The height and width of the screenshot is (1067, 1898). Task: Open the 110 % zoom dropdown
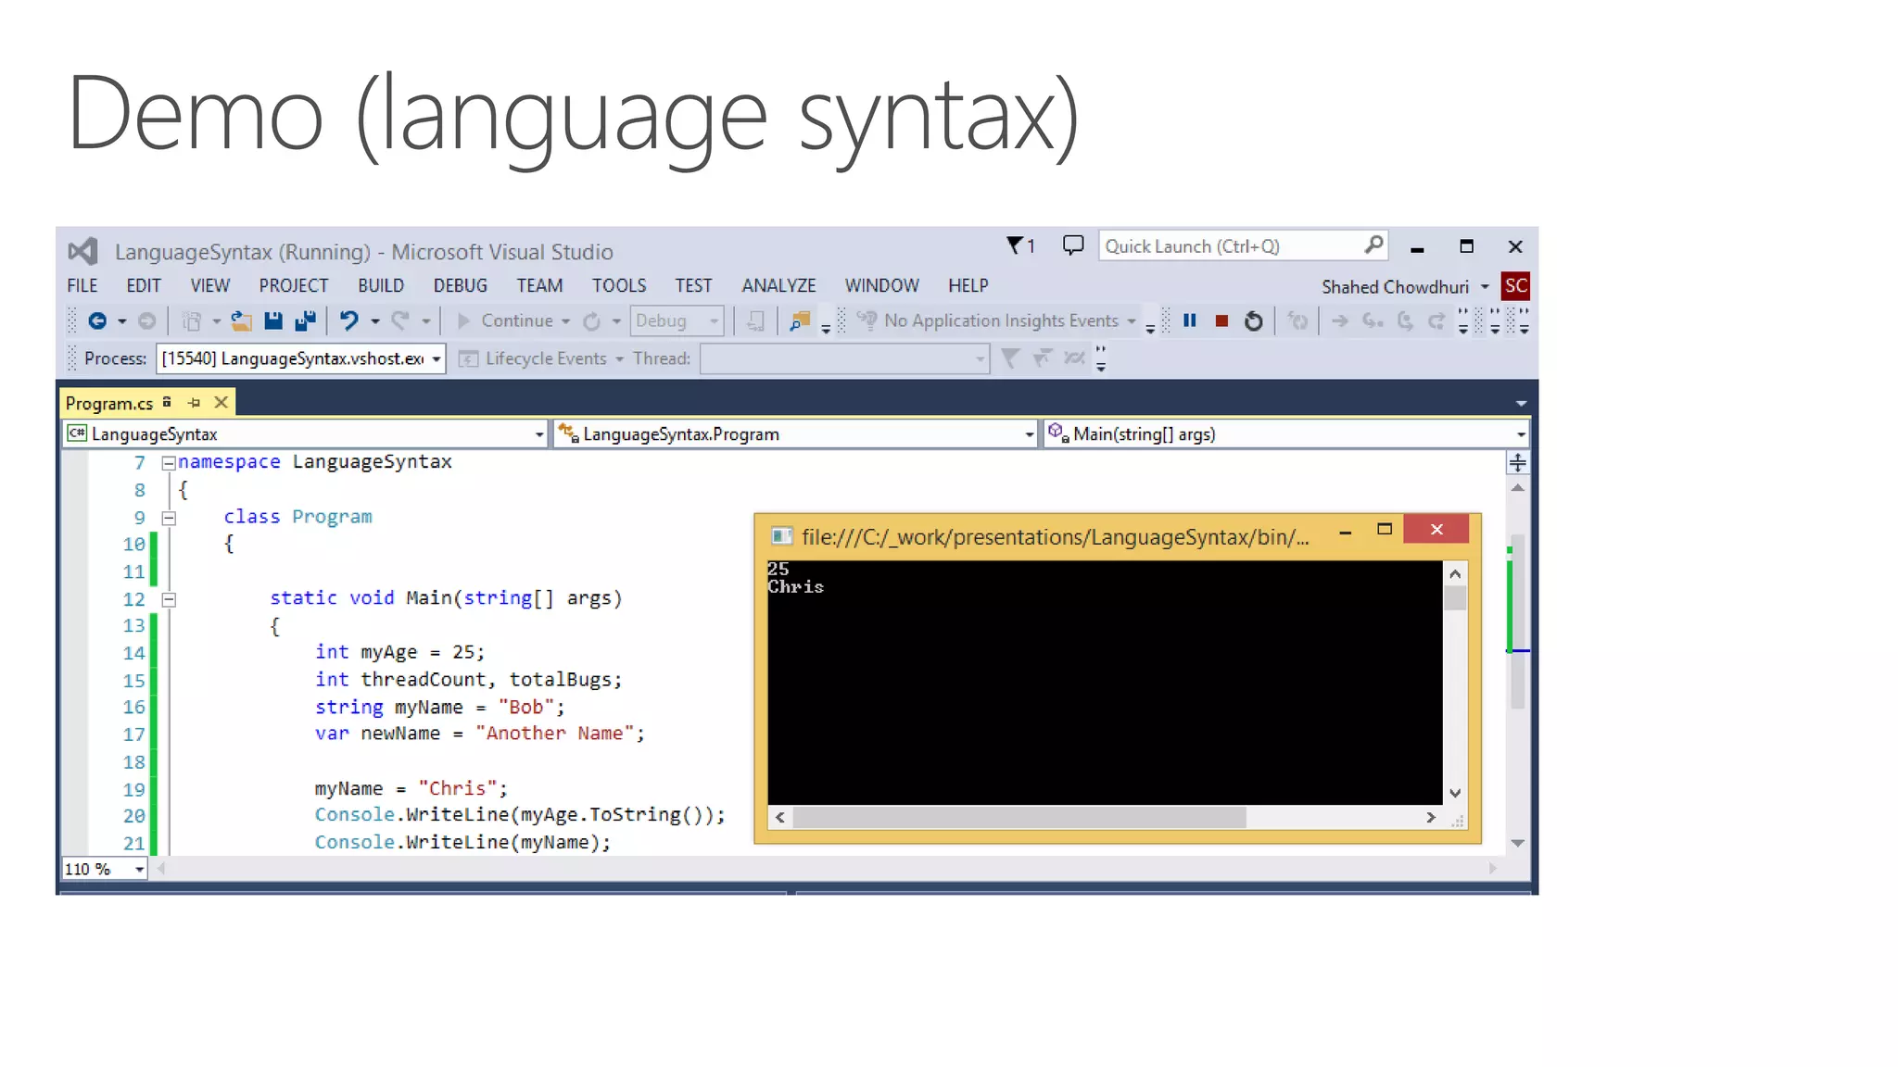[139, 869]
